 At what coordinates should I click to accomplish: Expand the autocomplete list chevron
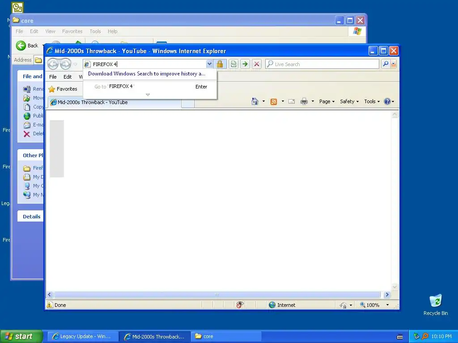(148, 95)
